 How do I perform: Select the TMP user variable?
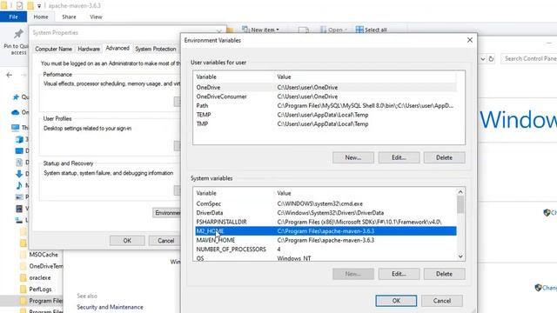coord(325,123)
